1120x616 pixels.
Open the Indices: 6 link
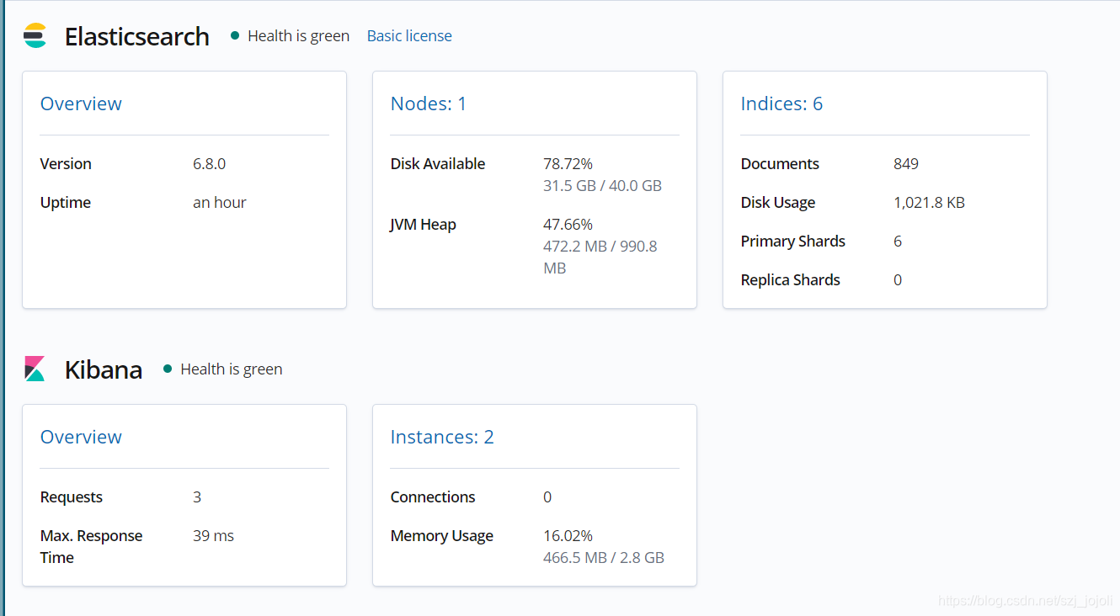pos(781,104)
